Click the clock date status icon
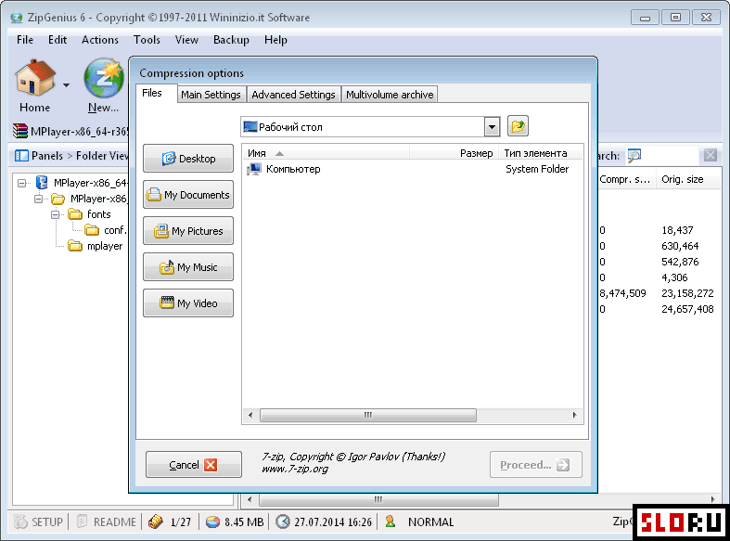 tap(283, 522)
